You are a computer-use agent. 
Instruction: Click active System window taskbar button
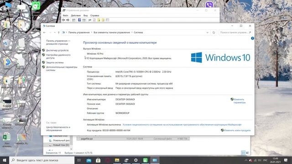tap(155, 160)
